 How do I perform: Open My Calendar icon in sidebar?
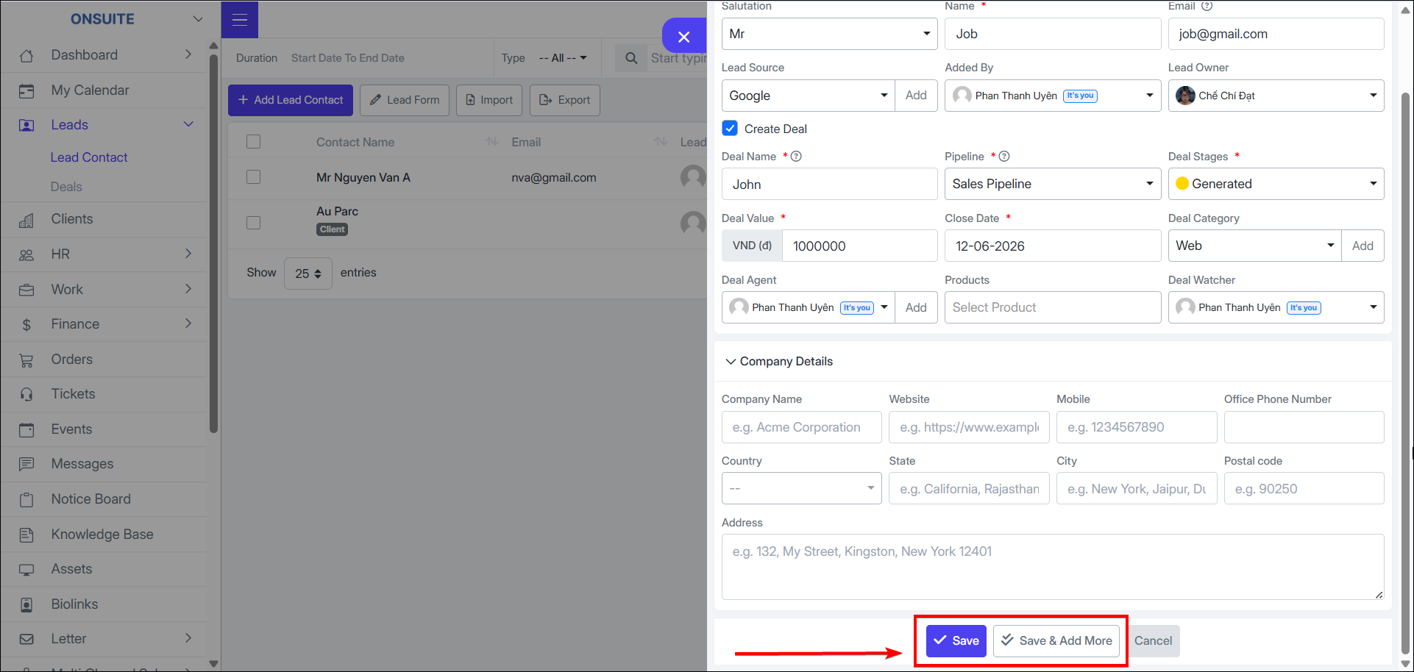click(26, 91)
